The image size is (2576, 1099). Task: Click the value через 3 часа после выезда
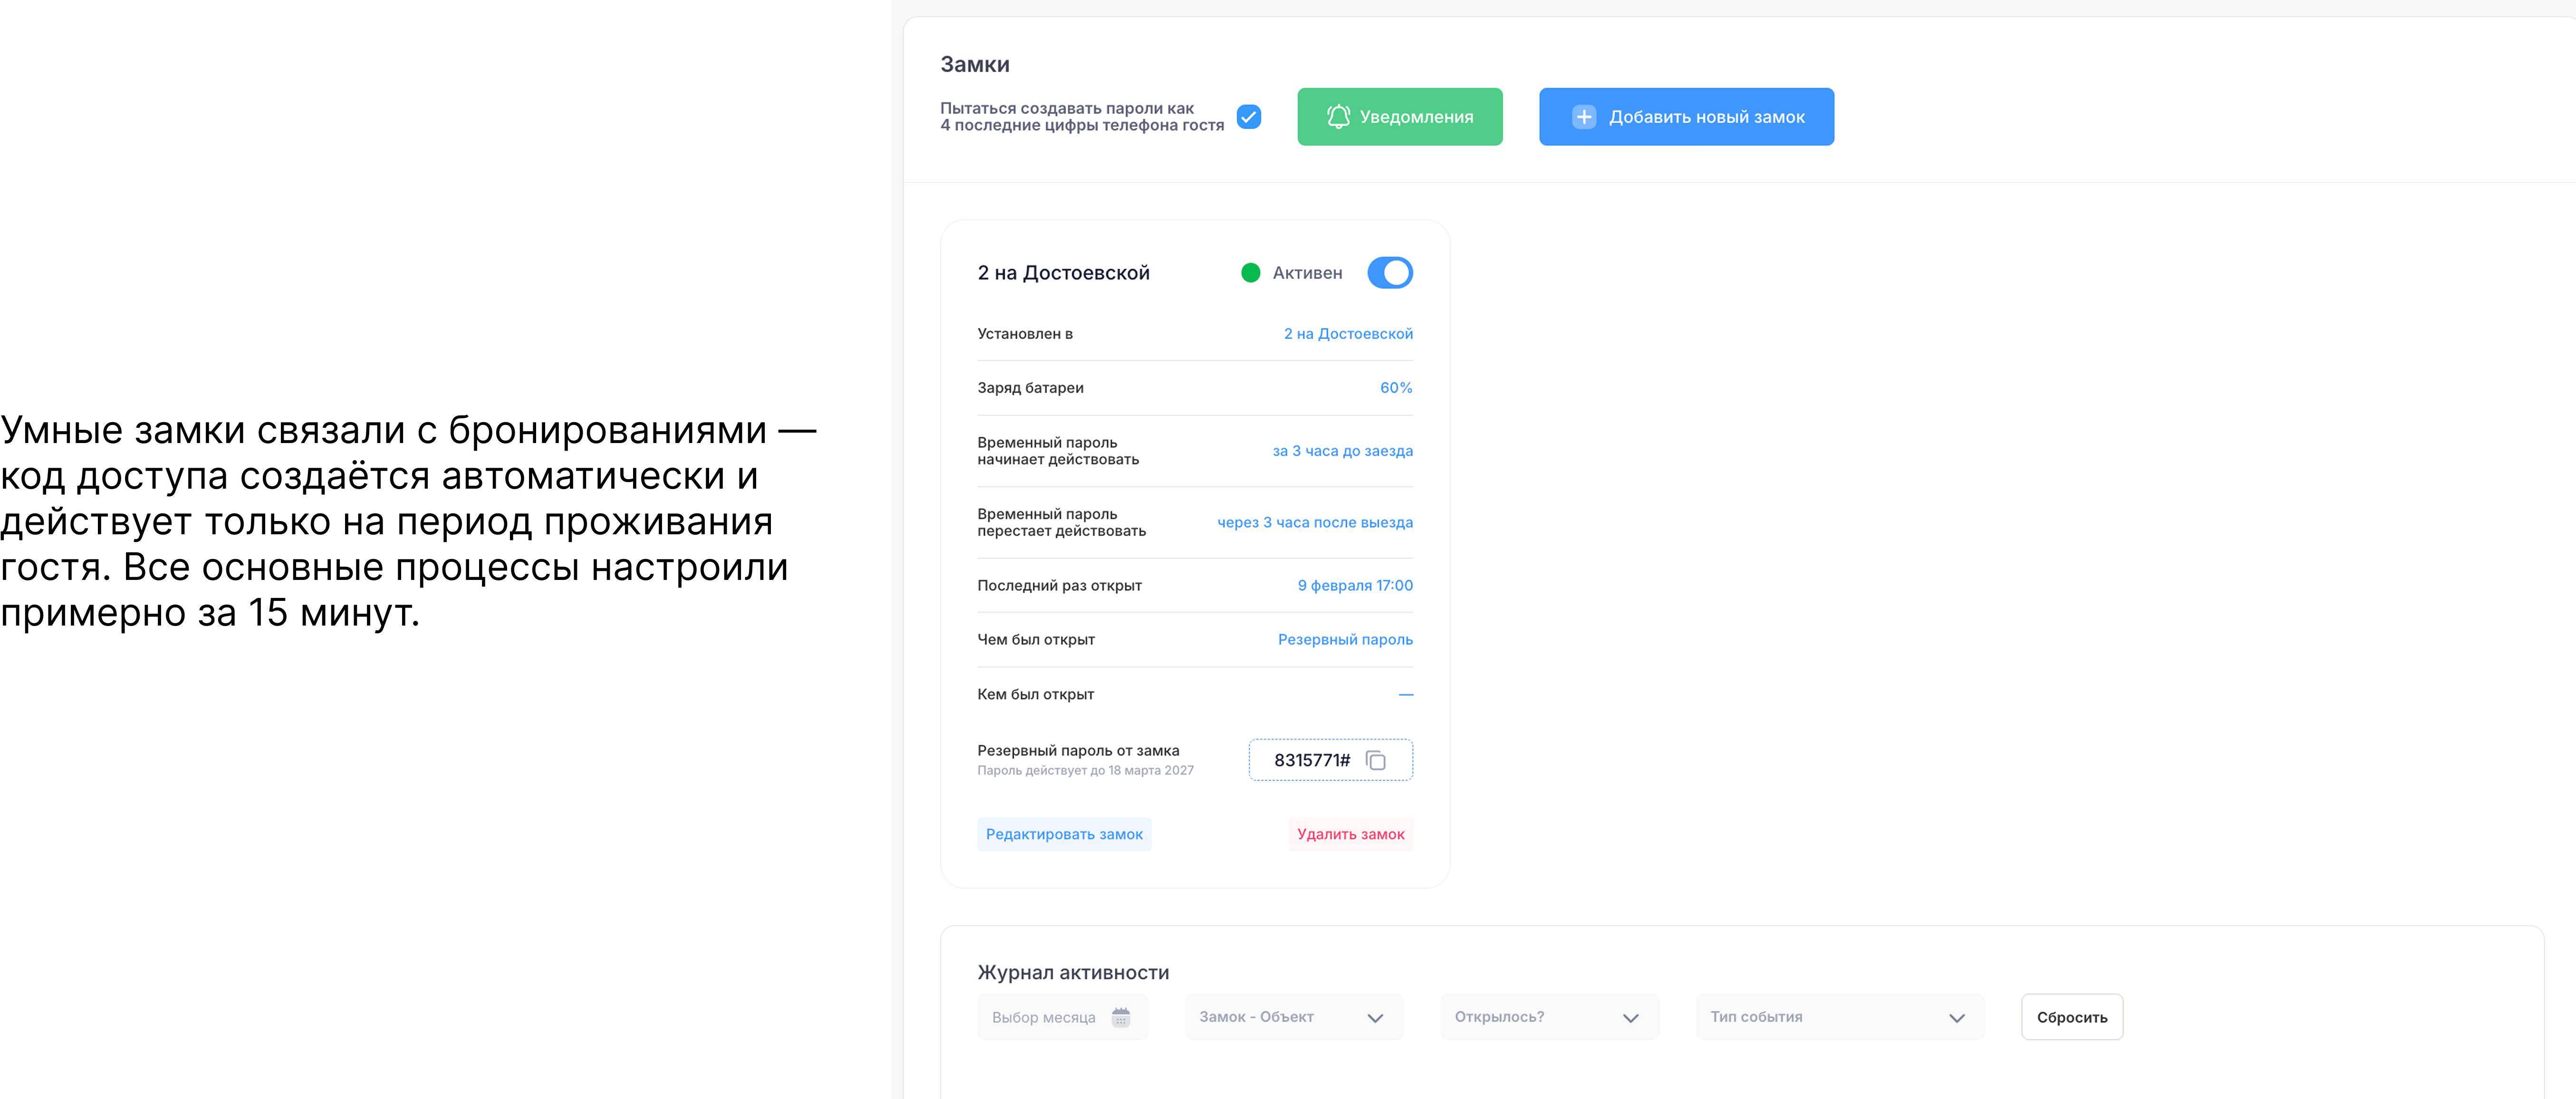click(x=1315, y=523)
